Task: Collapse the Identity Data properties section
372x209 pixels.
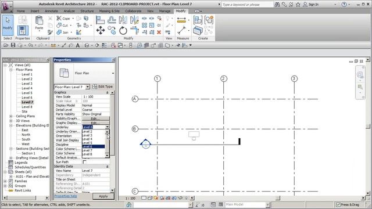Action: (107, 167)
